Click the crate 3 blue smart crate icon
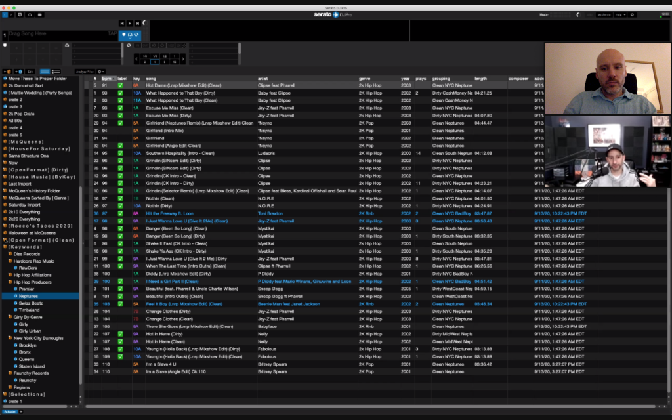Screen dimensions: 672x420 pos(5,107)
